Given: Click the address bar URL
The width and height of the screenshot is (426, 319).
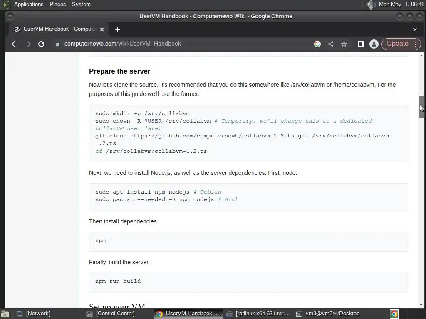Looking at the screenshot, I should tap(123, 44).
